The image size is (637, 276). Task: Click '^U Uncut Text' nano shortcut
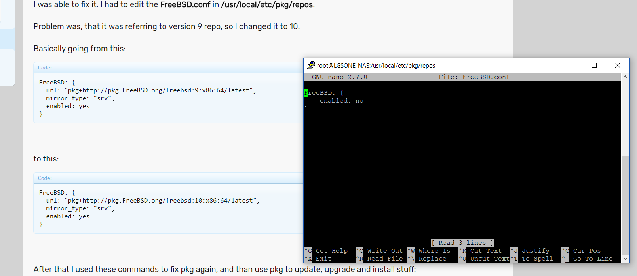(x=484, y=259)
